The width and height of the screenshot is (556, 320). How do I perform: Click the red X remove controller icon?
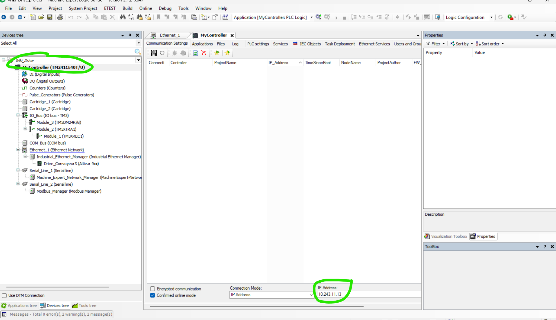pyautogui.click(x=204, y=53)
